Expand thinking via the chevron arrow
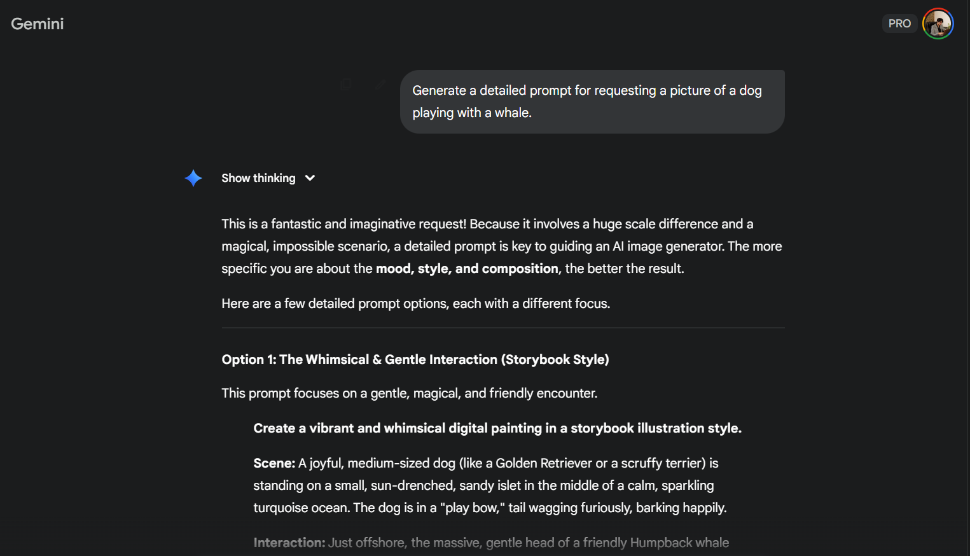 310,178
